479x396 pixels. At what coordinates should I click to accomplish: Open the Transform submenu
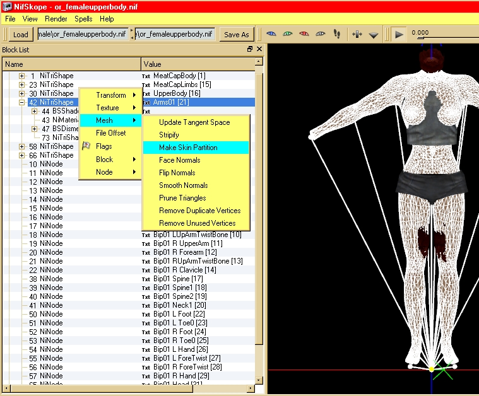[110, 95]
